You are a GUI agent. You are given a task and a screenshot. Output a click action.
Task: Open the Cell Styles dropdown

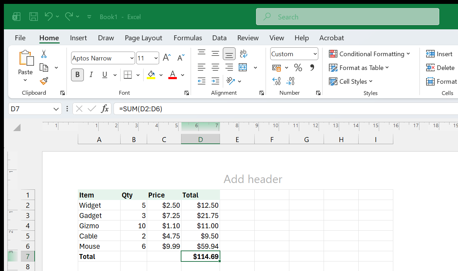(x=351, y=81)
